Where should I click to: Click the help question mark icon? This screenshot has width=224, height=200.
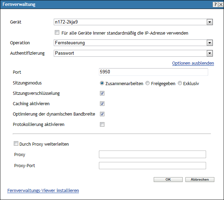coord(215,4)
